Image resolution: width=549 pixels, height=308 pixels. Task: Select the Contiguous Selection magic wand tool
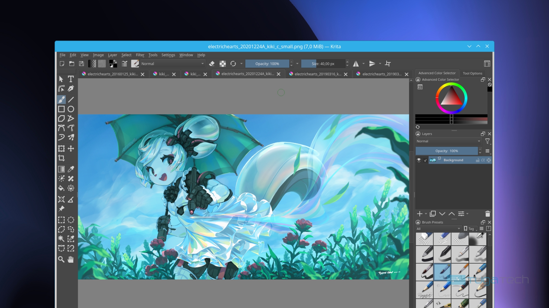pos(61,239)
